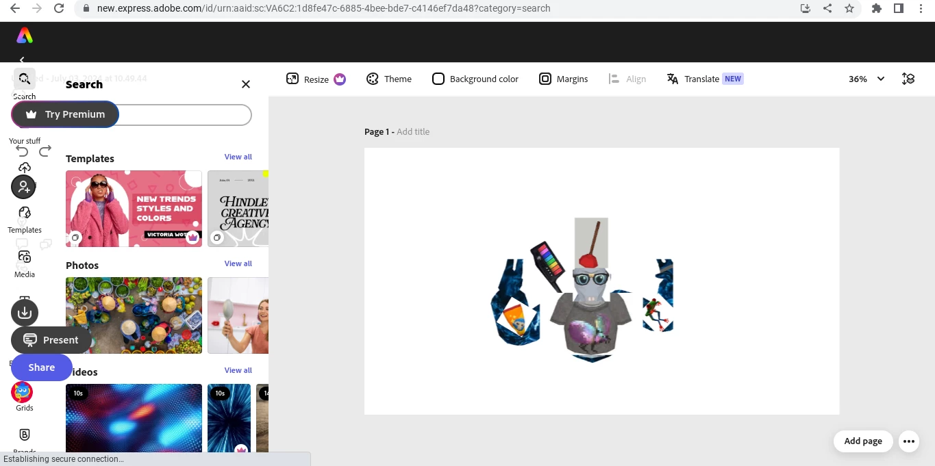Click the invite people icon
This screenshot has width=935, height=466.
[23, 187]
